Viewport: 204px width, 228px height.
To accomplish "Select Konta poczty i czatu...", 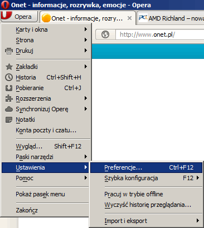I will click(46, 130).
